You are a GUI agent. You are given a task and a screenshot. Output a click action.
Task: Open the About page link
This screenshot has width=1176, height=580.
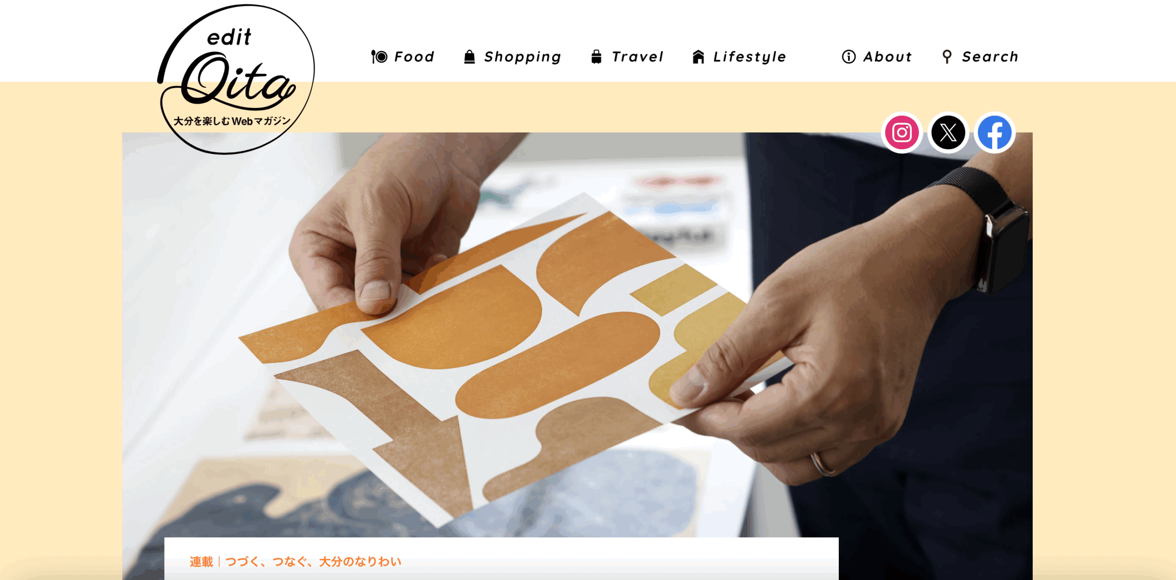tap(888, 57)
